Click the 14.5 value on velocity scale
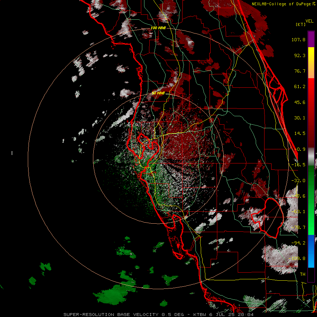317x317 pixels. (300, 133)
